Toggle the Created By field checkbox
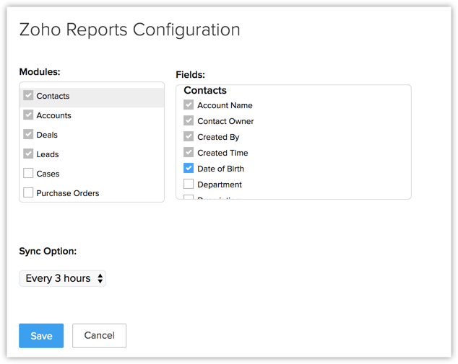The image size is (458, 364). pos(189,137)
